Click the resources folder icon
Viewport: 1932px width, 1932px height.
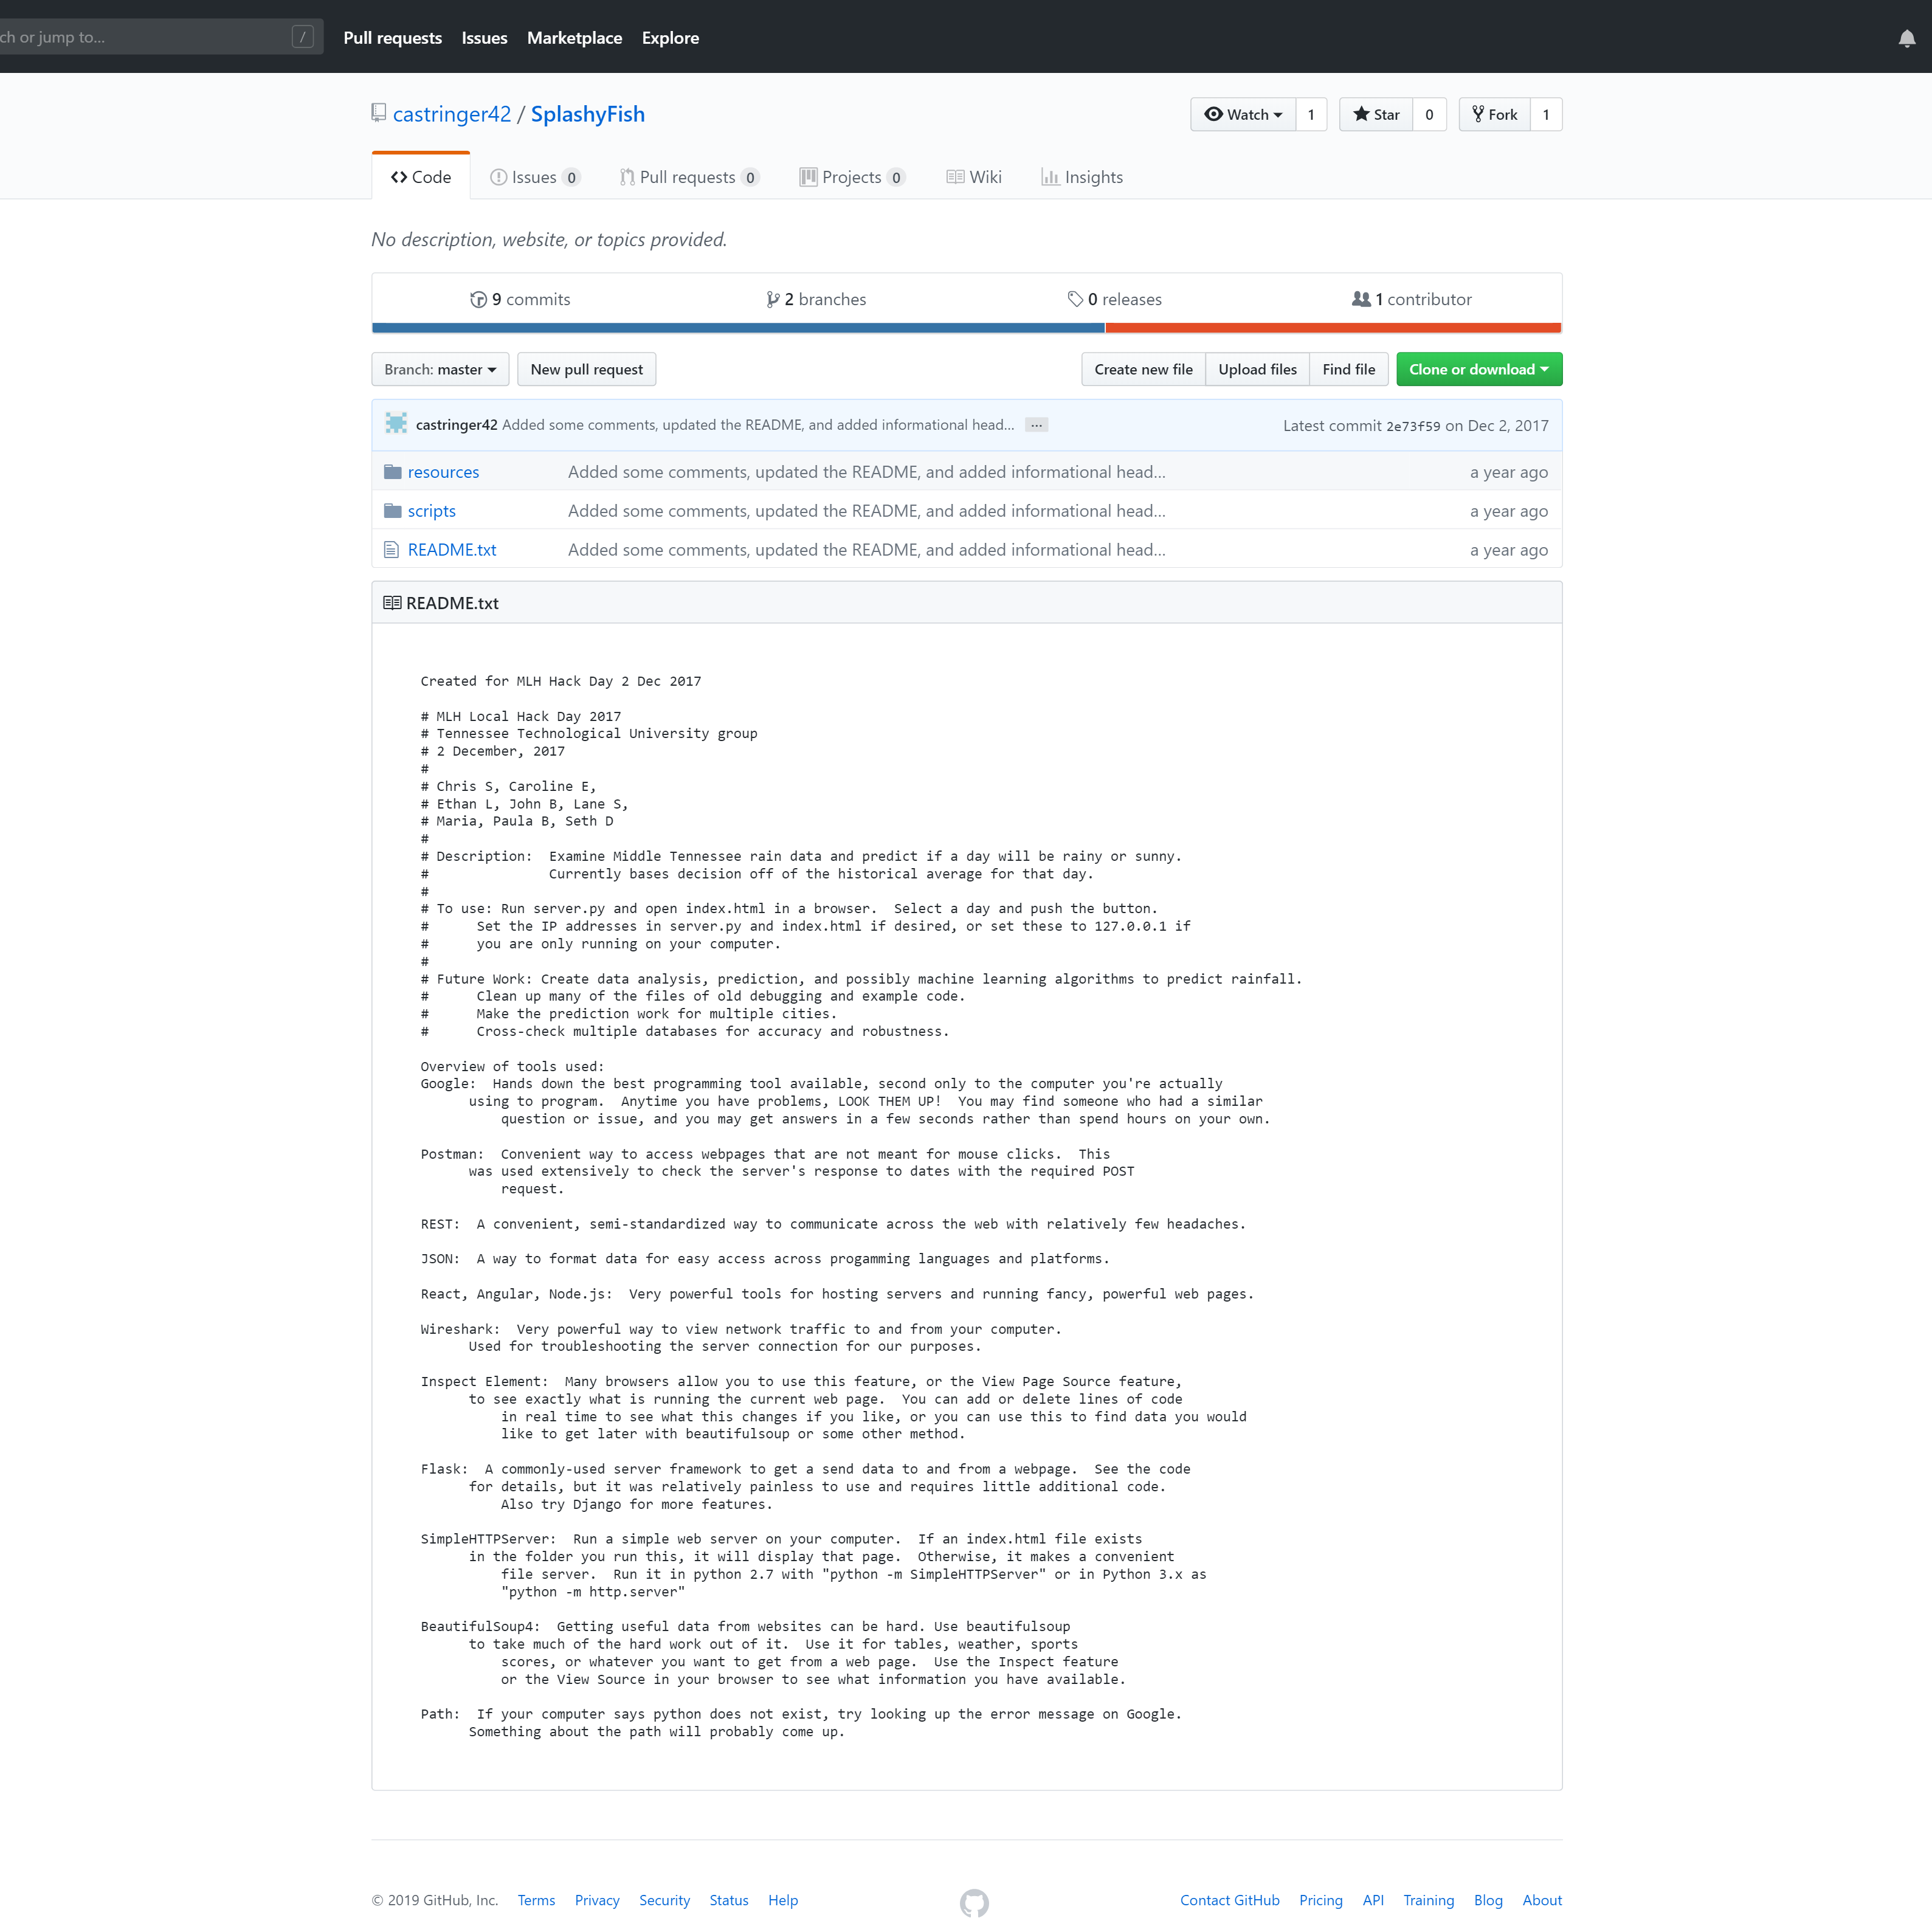(x=392, y=472)
